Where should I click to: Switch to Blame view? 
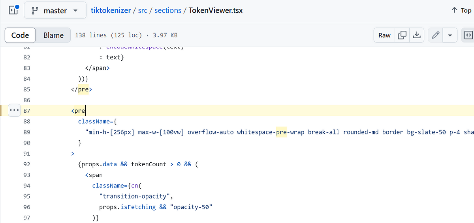pyautogui.click(x=53, y=35)
